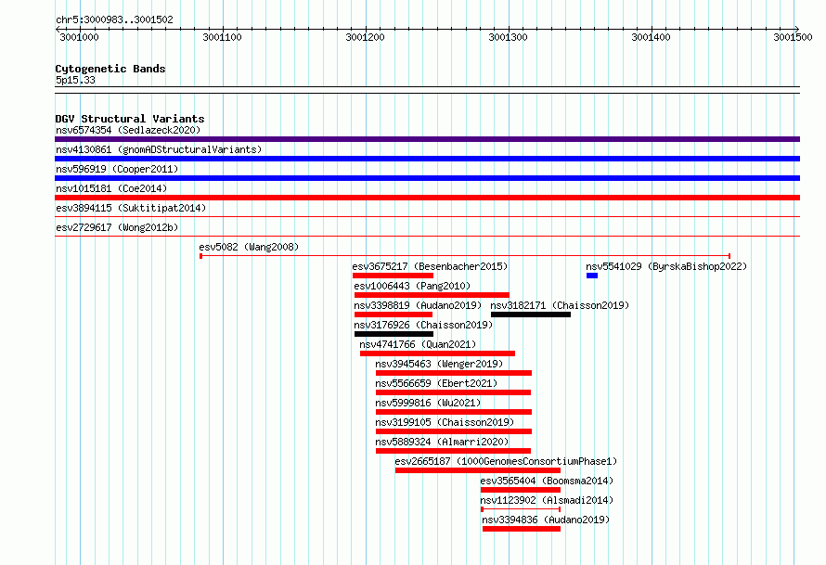
Task: Open nsv1123902 (Alsmadi2014) label
Action: click(x=547, y=500)
